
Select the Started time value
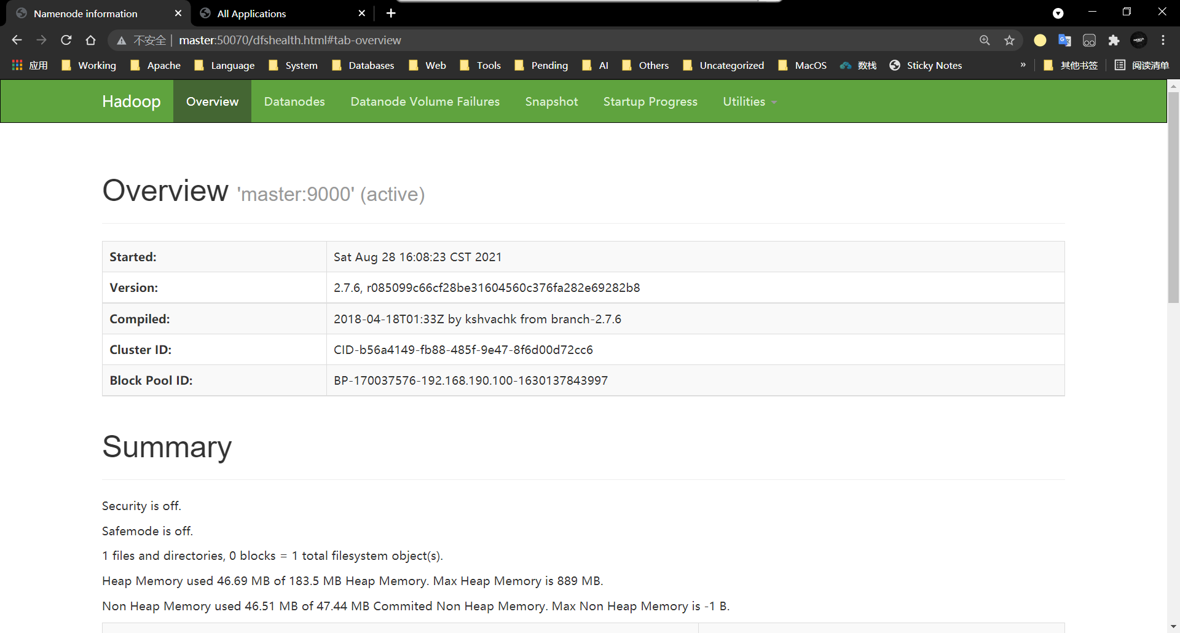[x=417, y=257]
